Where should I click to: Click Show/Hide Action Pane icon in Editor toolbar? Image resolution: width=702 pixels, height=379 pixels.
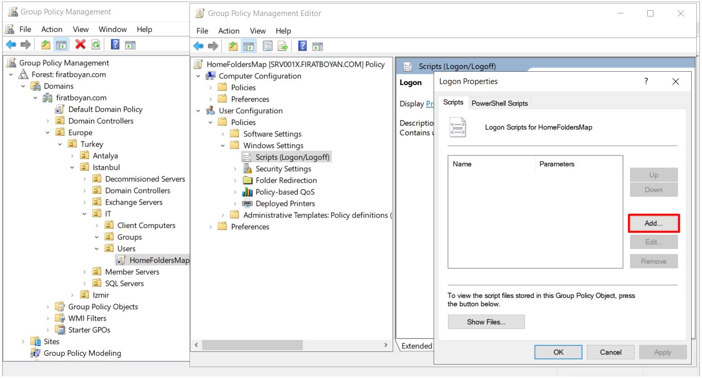point(318,46)
